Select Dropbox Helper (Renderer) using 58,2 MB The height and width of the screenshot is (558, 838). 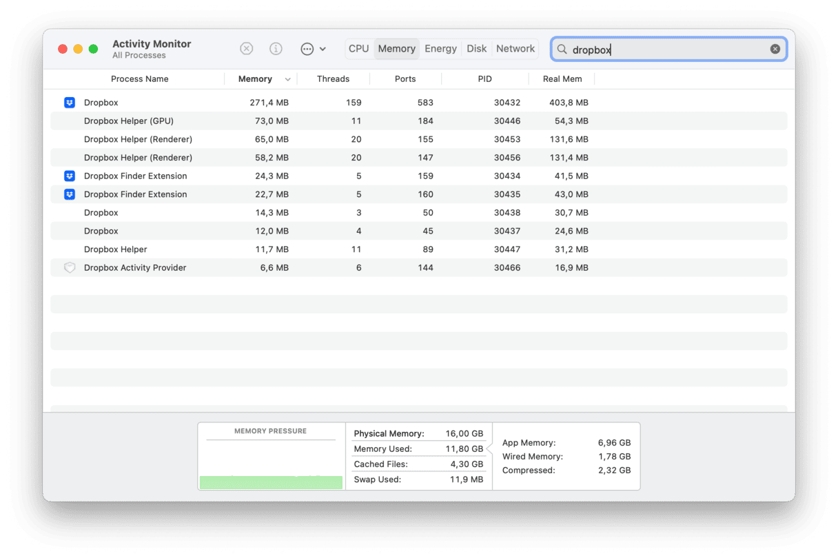[419, 158]
